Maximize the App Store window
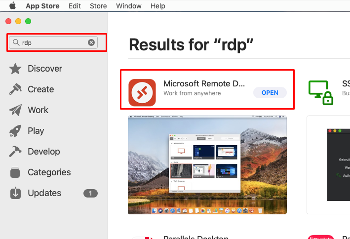 tap(28, 21)
